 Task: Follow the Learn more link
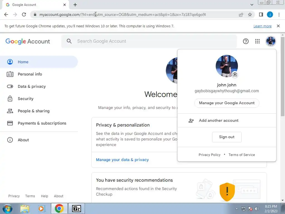click(262, 26)
